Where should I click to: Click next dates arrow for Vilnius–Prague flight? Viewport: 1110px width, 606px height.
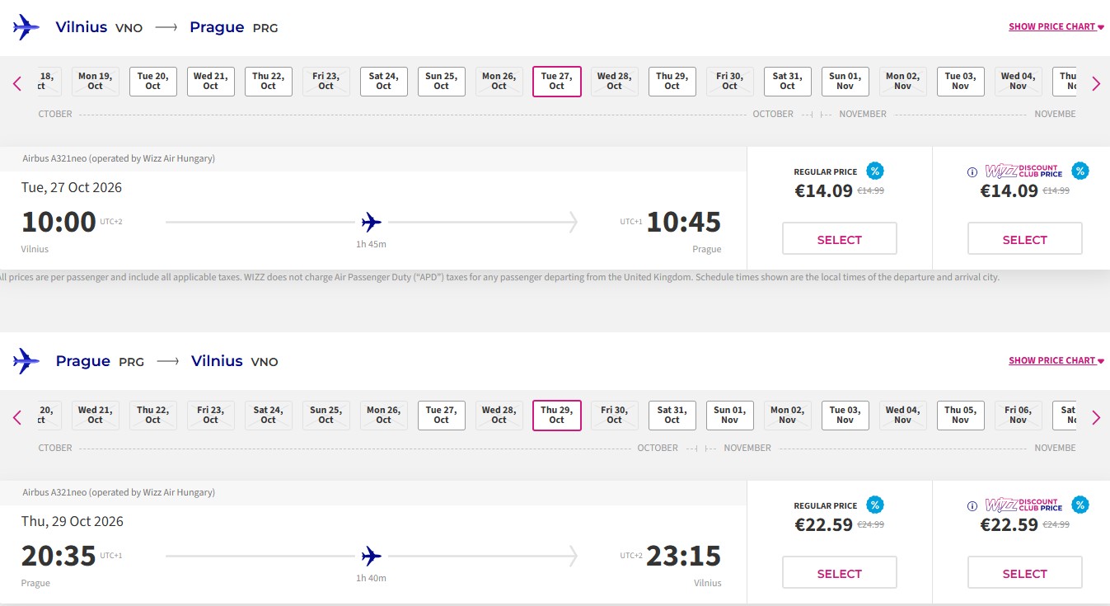tap(1096, 83)
